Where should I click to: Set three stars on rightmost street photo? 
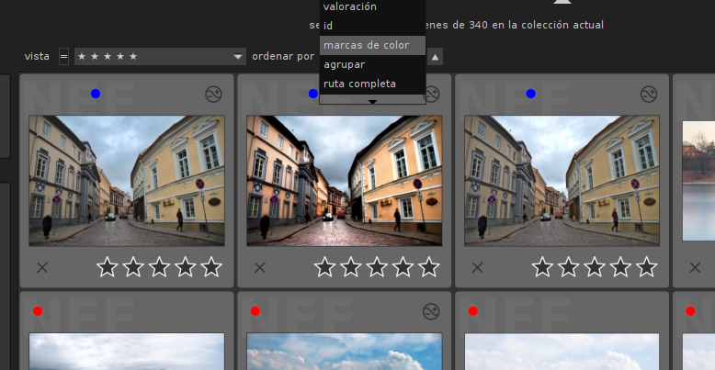coord(595,267)
